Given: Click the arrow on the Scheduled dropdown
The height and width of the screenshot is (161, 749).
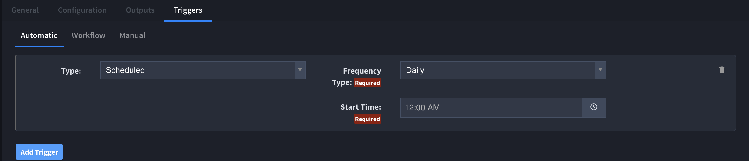Looking at the screenshot, I should point(300,70).
